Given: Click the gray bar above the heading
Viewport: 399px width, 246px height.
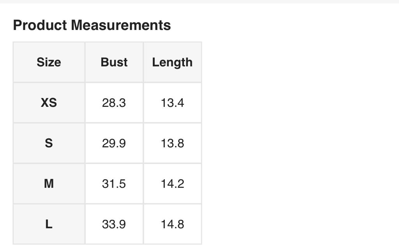Looking at the screenshot, I should click(x=199, y=2).
